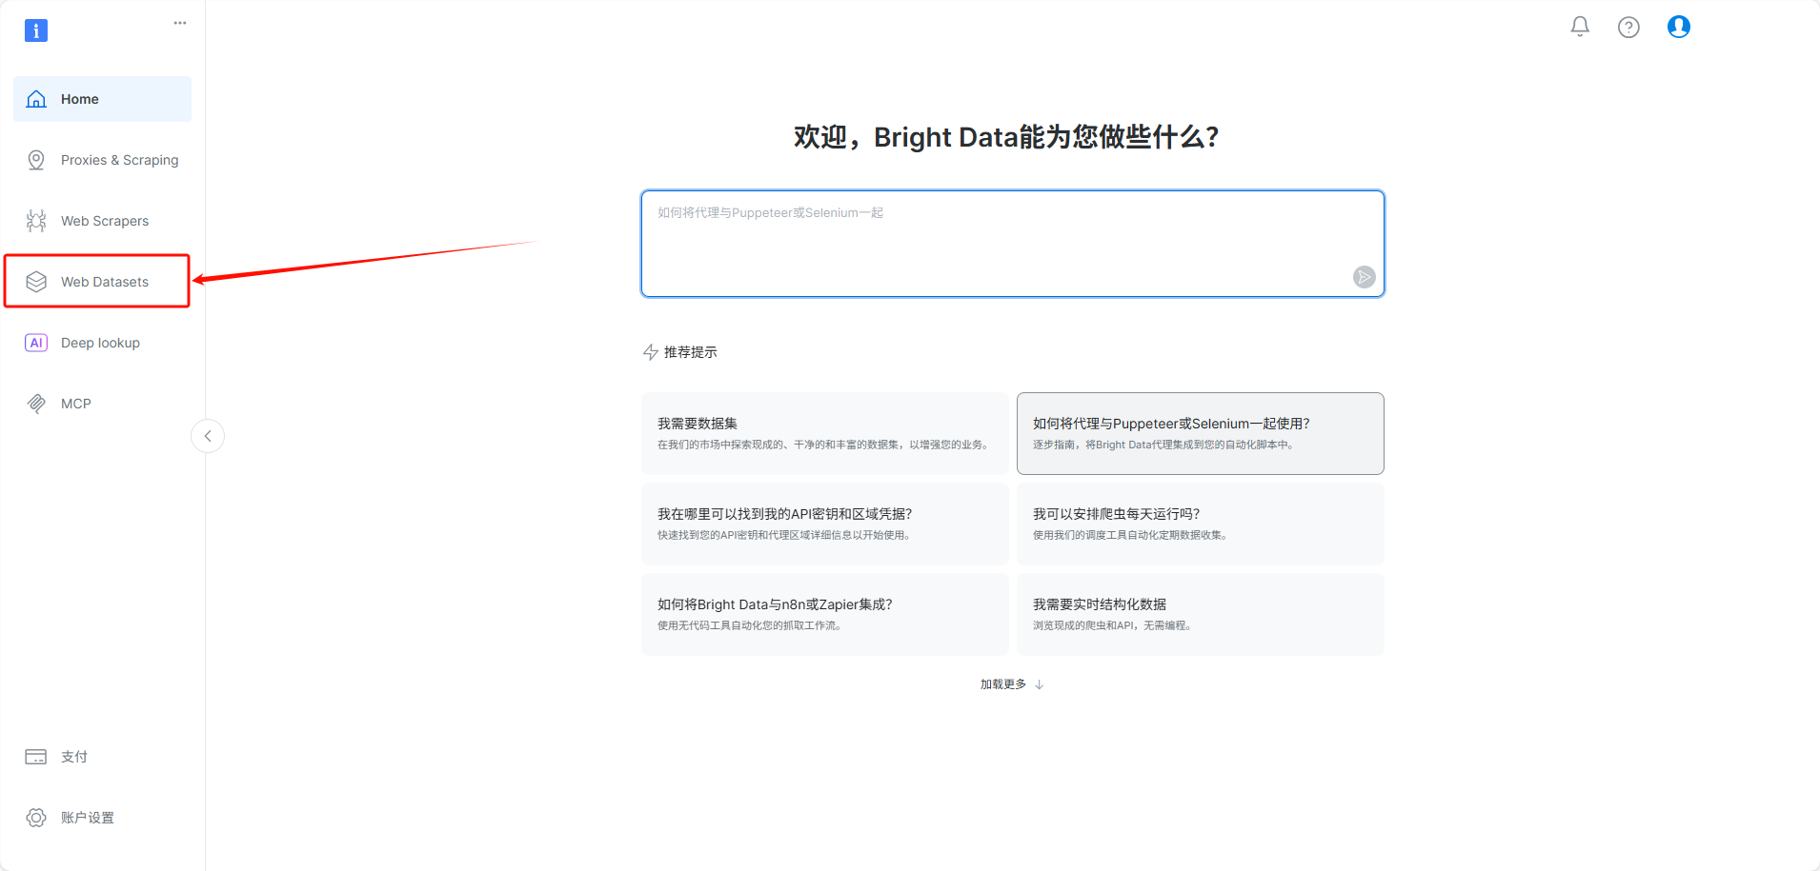Click the send arrow in prompt box
1820x871 pixels.
click(1365, 277)
